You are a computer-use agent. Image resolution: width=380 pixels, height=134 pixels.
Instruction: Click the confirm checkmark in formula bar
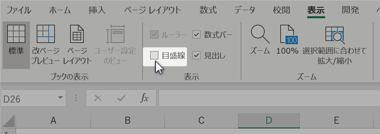(121, 98)
